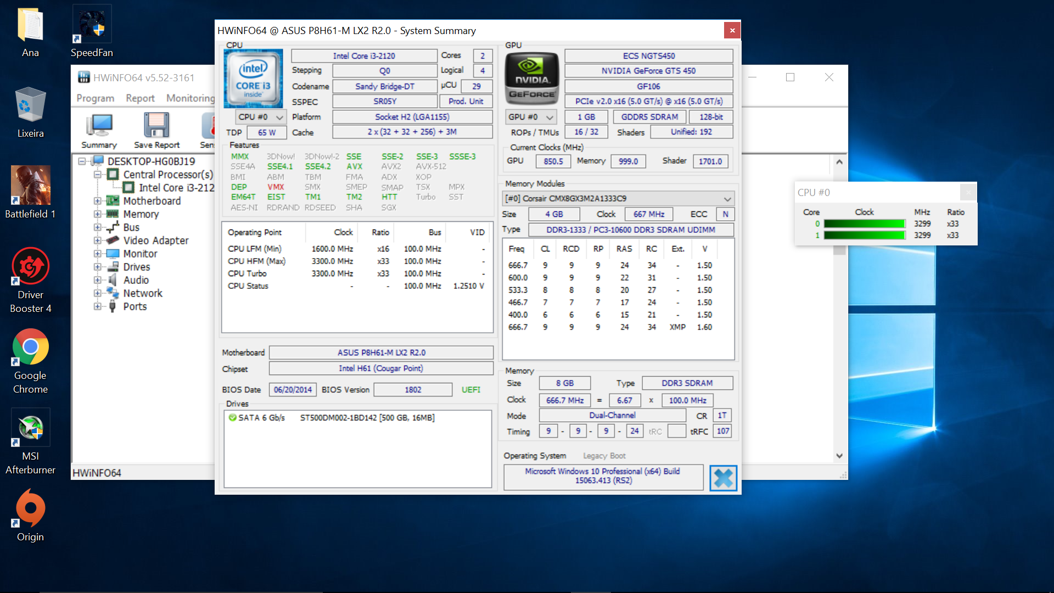Expand the Bus tree branch

[x=97, y=227]
